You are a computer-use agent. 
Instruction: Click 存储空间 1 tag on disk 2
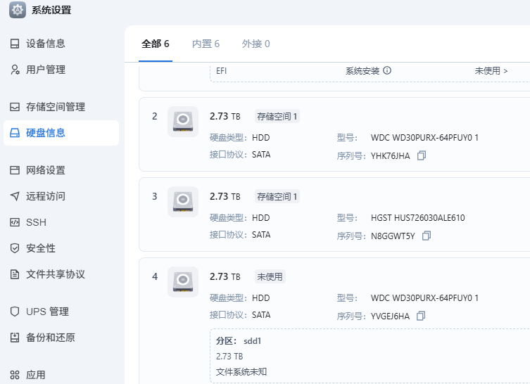[x=277, y=117]
